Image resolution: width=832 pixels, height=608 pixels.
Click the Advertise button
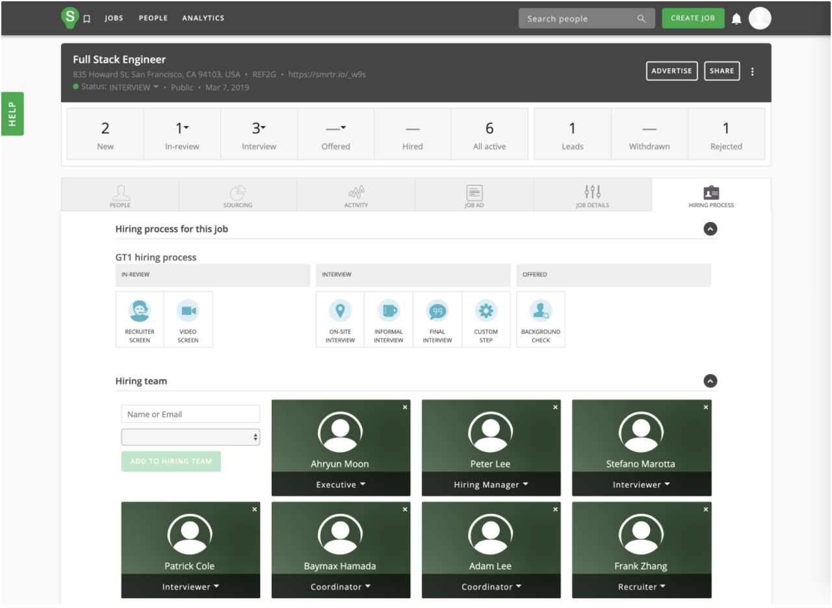(x=671, y=71)
